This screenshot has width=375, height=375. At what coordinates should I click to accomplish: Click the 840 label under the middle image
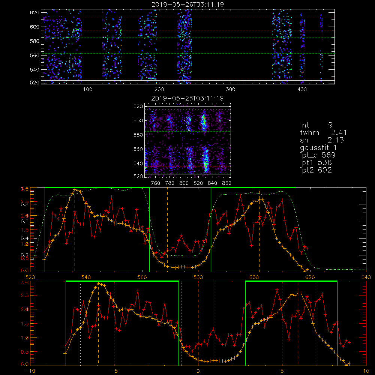coord(212,183)
